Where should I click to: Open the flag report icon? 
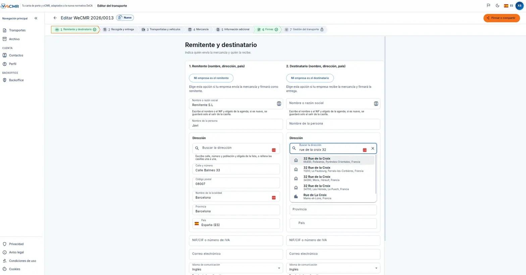click(488, 6)
